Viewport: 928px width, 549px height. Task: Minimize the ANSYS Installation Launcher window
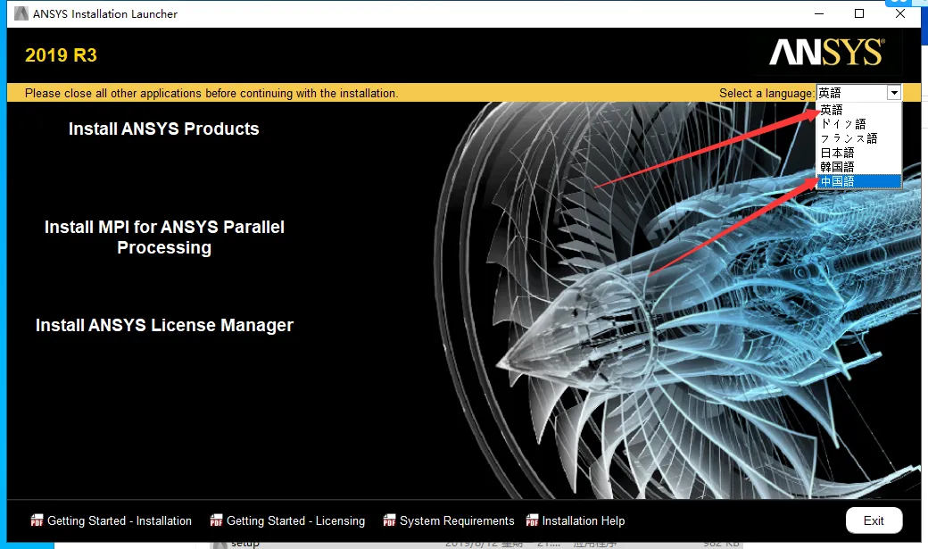pyautogui.click(x=819, y=13)
